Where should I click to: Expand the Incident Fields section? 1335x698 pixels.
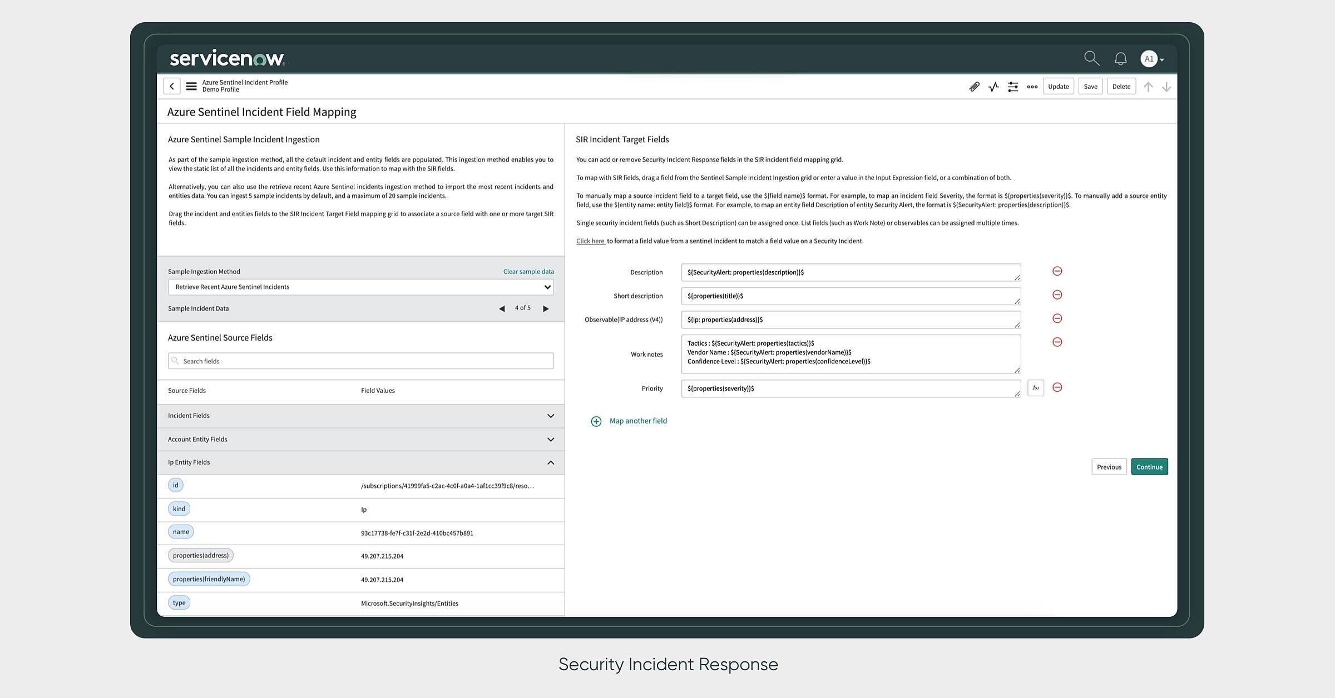tap(551, 416)
